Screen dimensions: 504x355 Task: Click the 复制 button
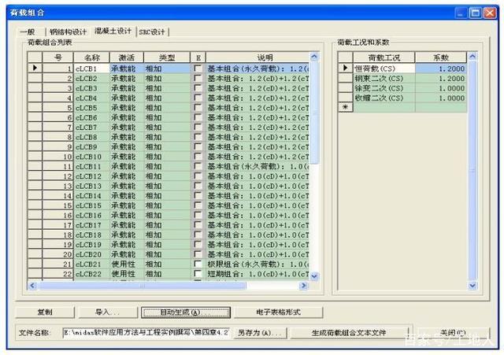tap(45, 312)
